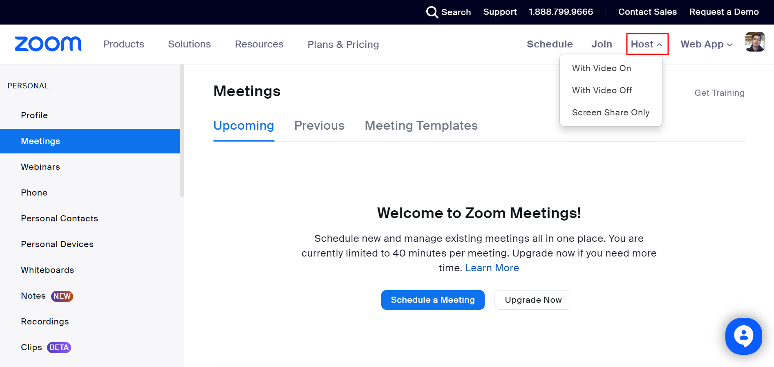
Task: Open the Meeting Templates tab
Action: tap(421, 126)
